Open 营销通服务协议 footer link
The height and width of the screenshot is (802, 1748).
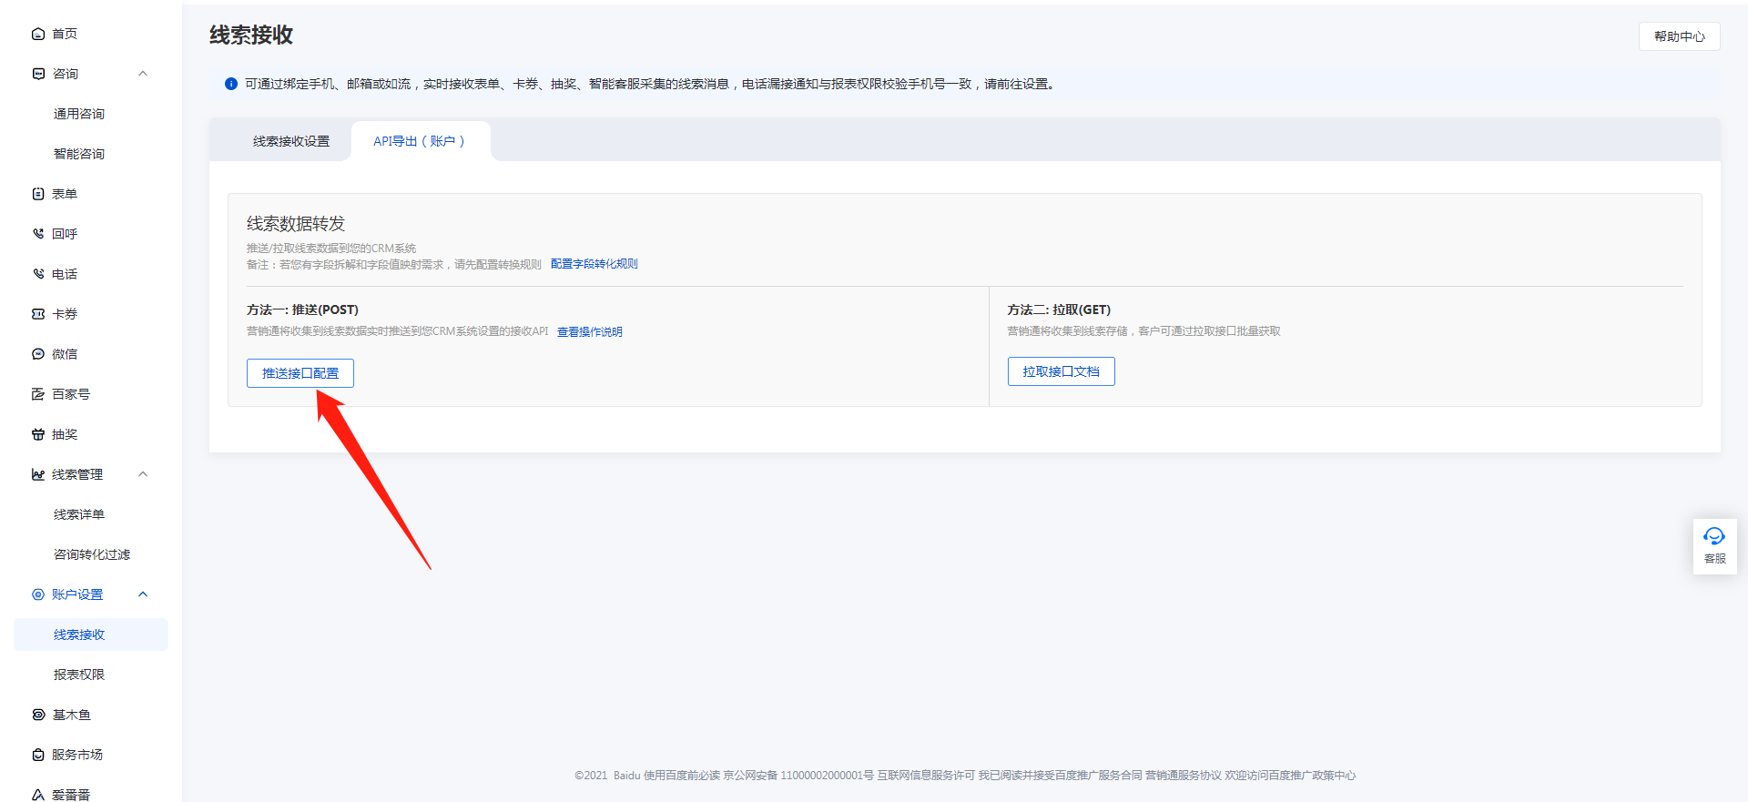tap(1184, 776)
